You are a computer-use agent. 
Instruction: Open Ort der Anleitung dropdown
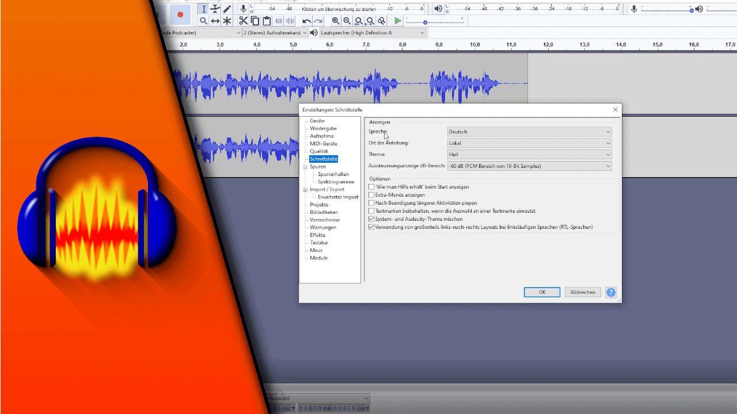point(529,143)
